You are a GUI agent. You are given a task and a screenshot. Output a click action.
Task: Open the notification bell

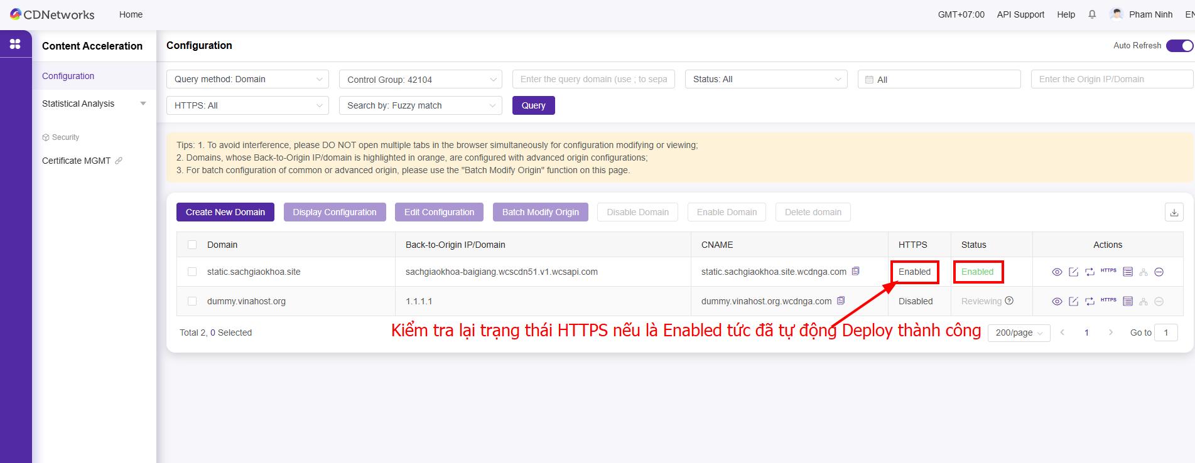(x=1092, y=14)
